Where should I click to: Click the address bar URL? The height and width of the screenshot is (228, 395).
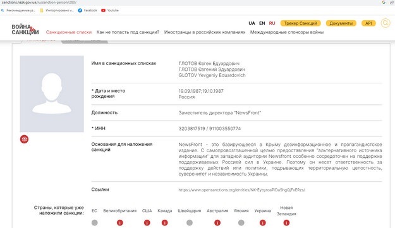click(39, 3)
